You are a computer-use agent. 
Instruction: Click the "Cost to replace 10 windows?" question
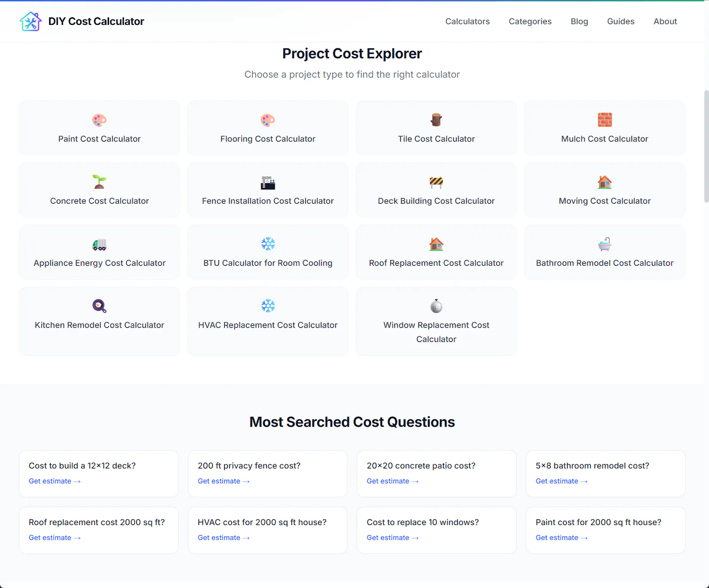point(423,522)
